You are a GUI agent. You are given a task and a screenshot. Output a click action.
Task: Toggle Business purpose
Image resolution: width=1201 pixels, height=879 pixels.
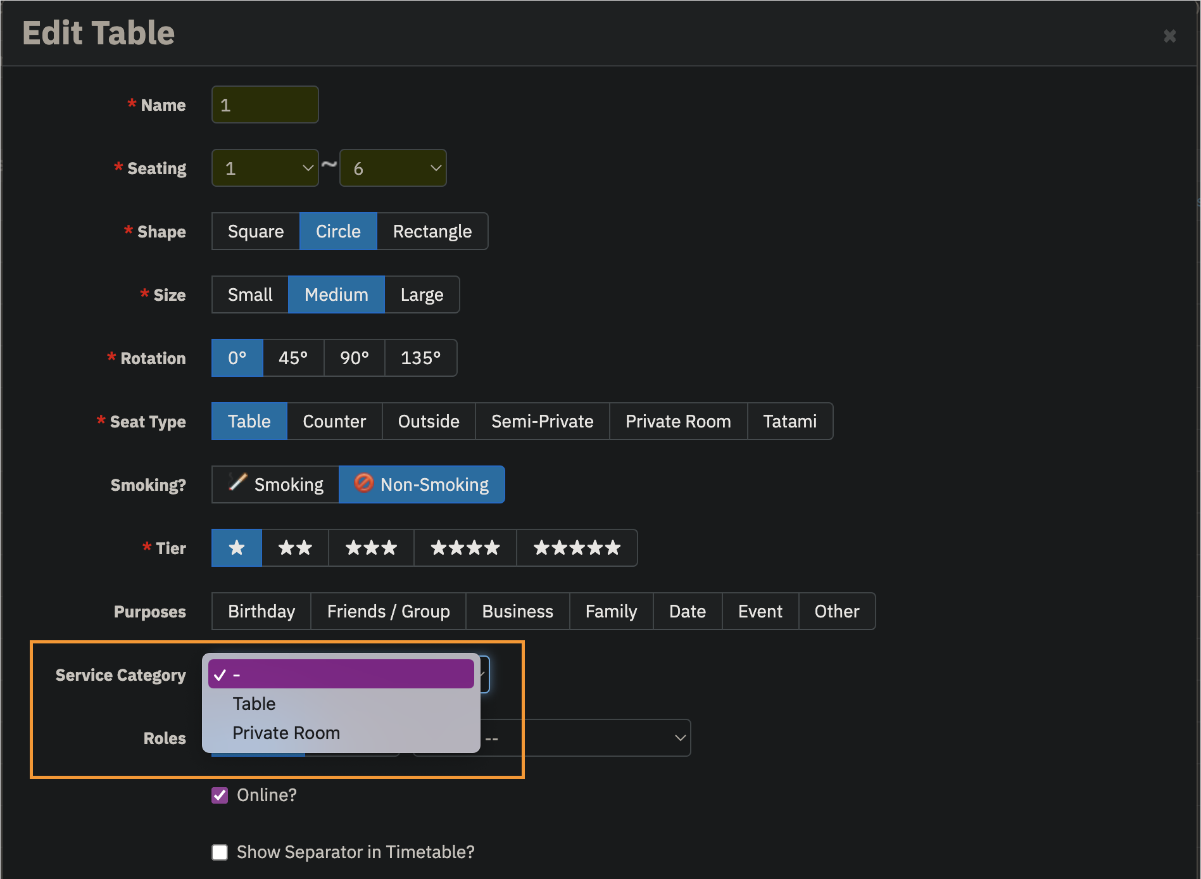coord(517,611)
